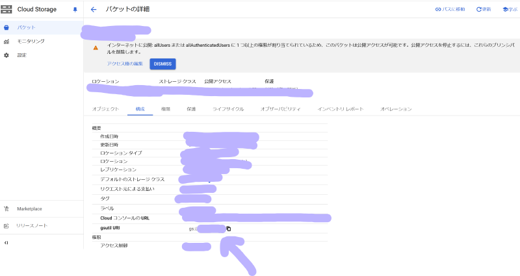Open 設定 with the gear icon
Screen dimensions: 520x276
21,55
